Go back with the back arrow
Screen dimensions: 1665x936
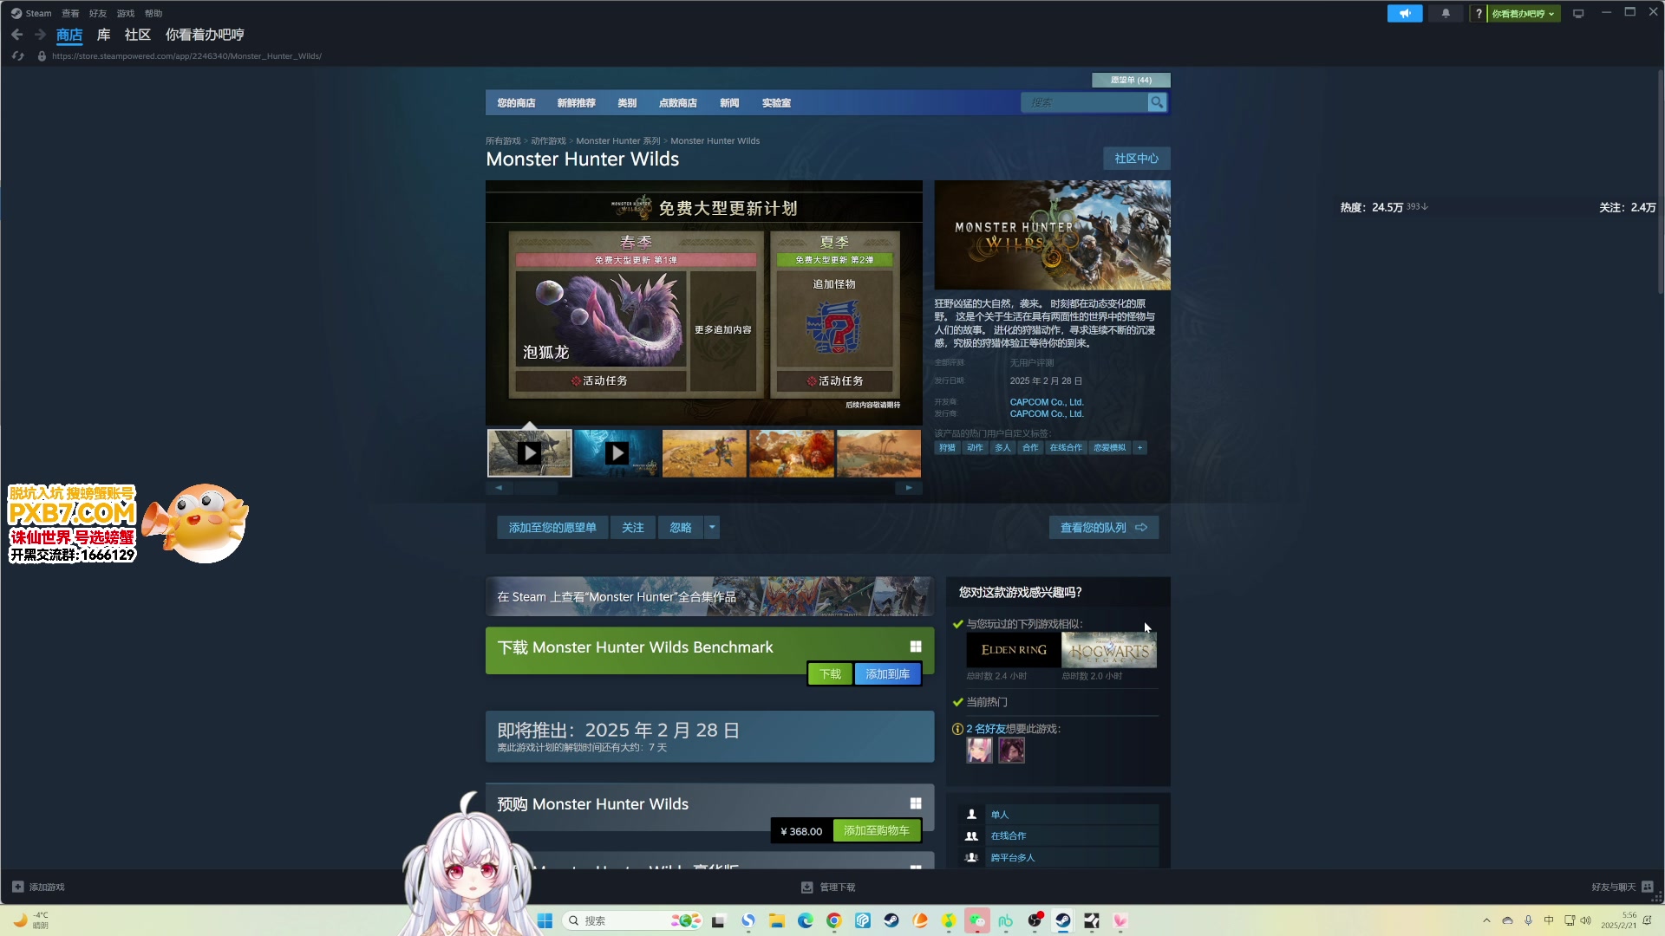pos(17,35)
